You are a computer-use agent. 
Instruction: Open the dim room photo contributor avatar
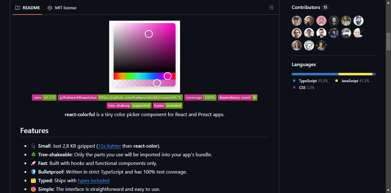[x=346, y=33]
